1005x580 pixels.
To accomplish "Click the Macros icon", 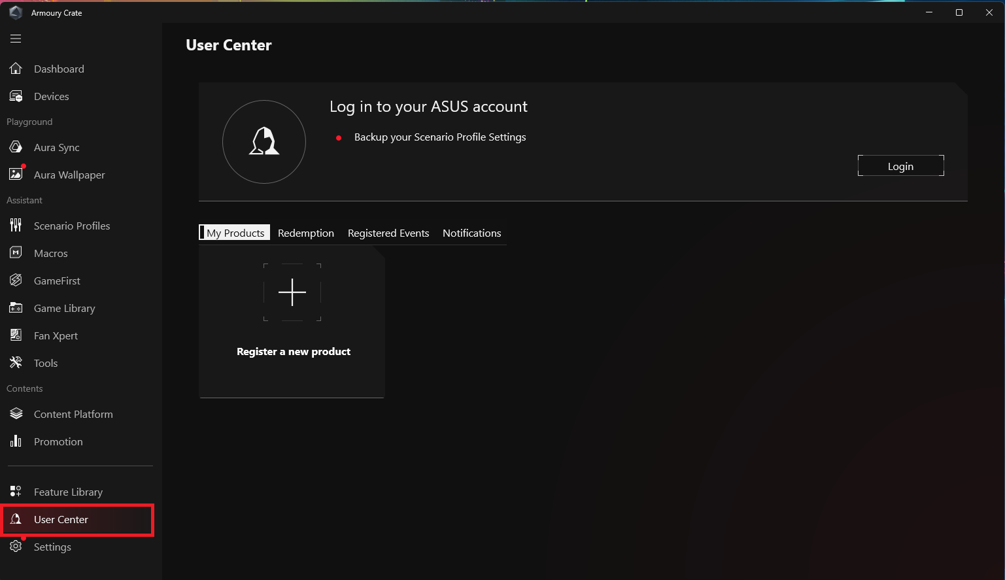I will click(x=16, y=253).
